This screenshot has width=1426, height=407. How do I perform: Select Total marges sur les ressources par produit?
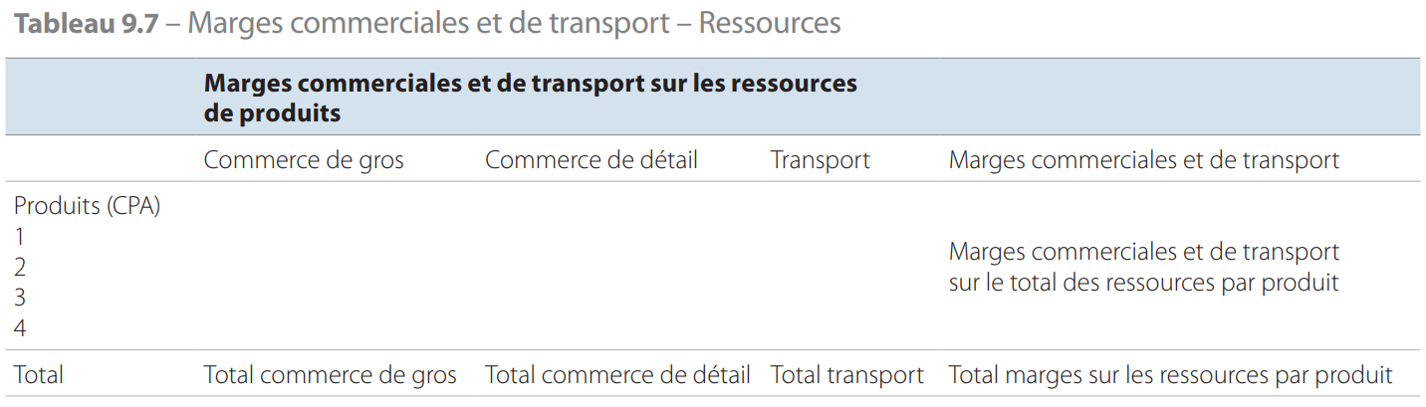1170,375
